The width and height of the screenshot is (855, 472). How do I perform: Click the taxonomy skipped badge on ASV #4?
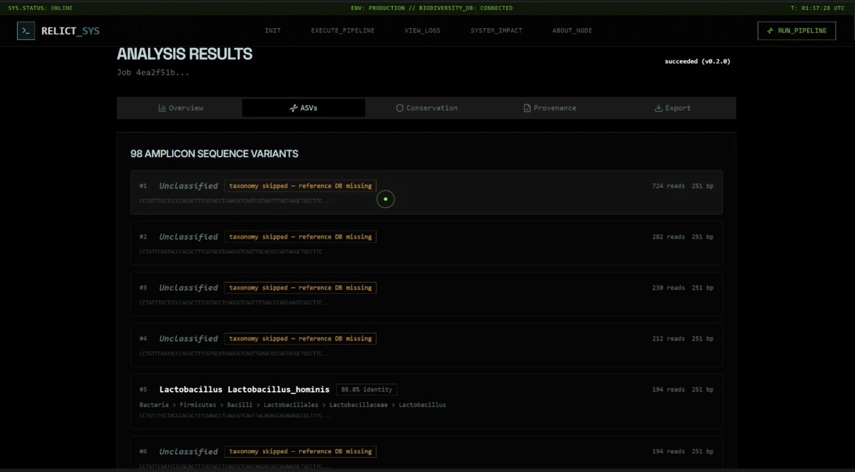pyautogui.click(x=300, y=339)
